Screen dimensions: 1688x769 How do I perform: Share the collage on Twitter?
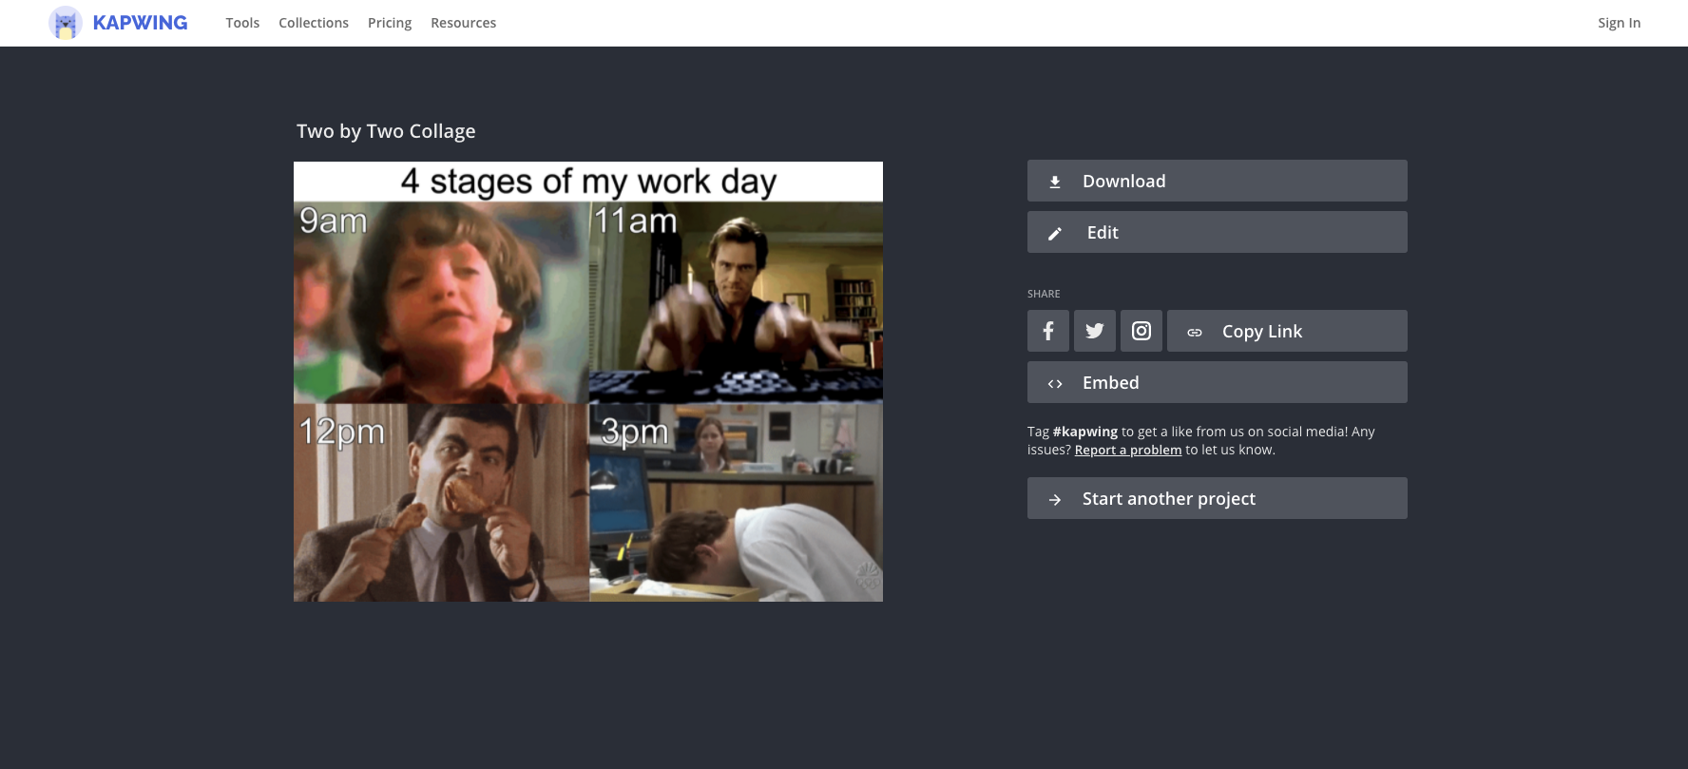[1094, 331]
